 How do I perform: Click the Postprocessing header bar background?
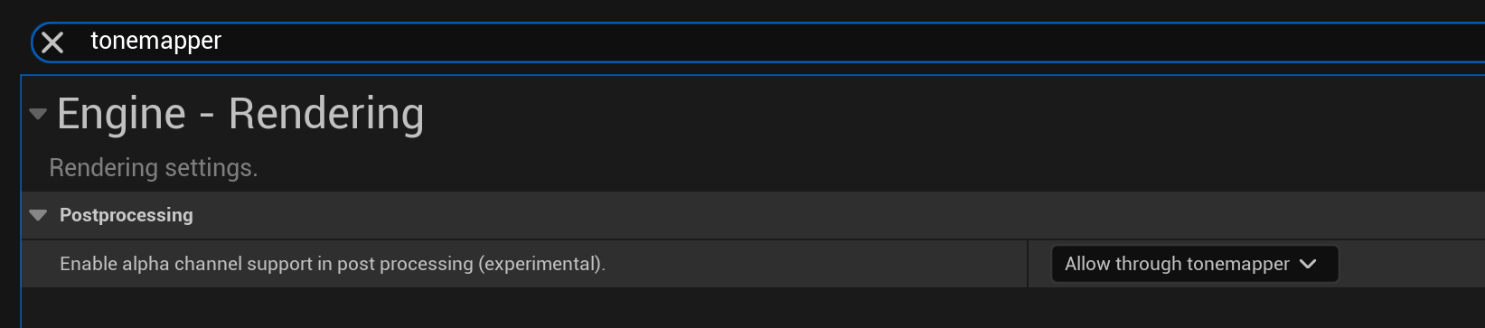pyautogui.click(x=813, y=215)
